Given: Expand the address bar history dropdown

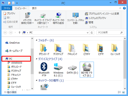Looking at the screenshot, I should coord(88,33).
